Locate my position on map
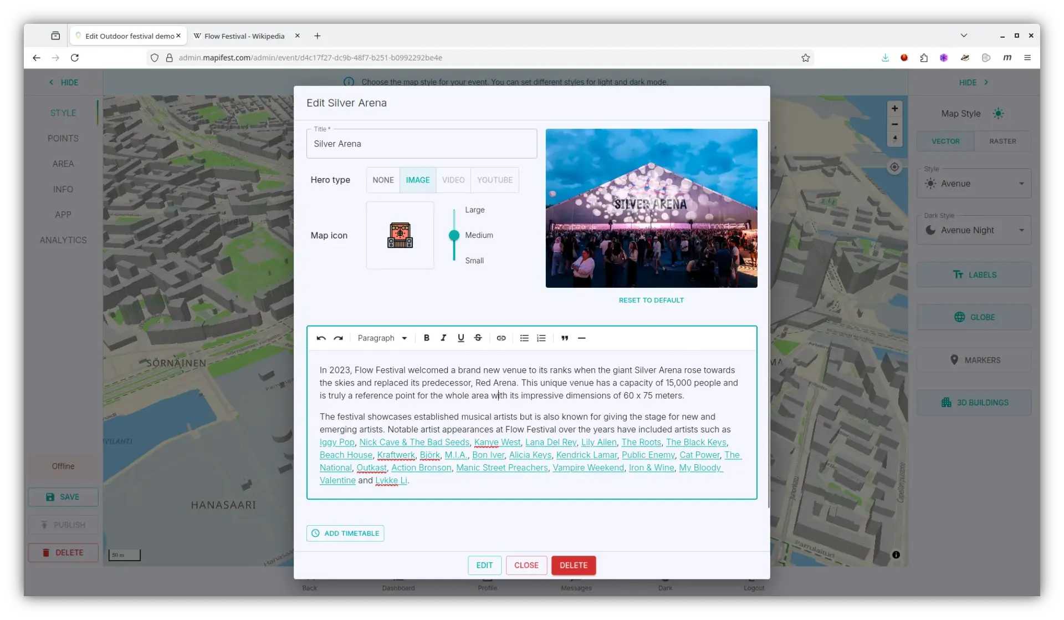This screenshot has width=1064, height=620. 894,167
